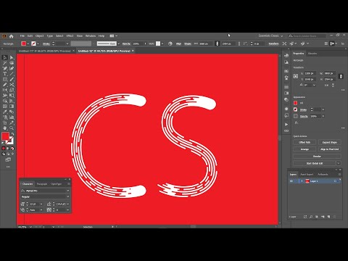Select the Lasso tool

pos(12,63)
